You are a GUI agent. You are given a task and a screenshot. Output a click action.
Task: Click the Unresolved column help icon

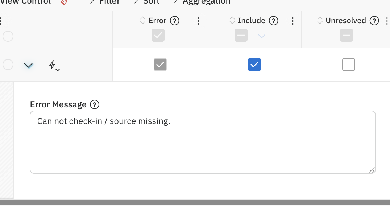coord(374,21)
